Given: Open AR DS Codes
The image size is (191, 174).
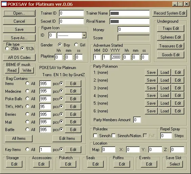Looking at the screenshot, I should [x=19, y=58].
